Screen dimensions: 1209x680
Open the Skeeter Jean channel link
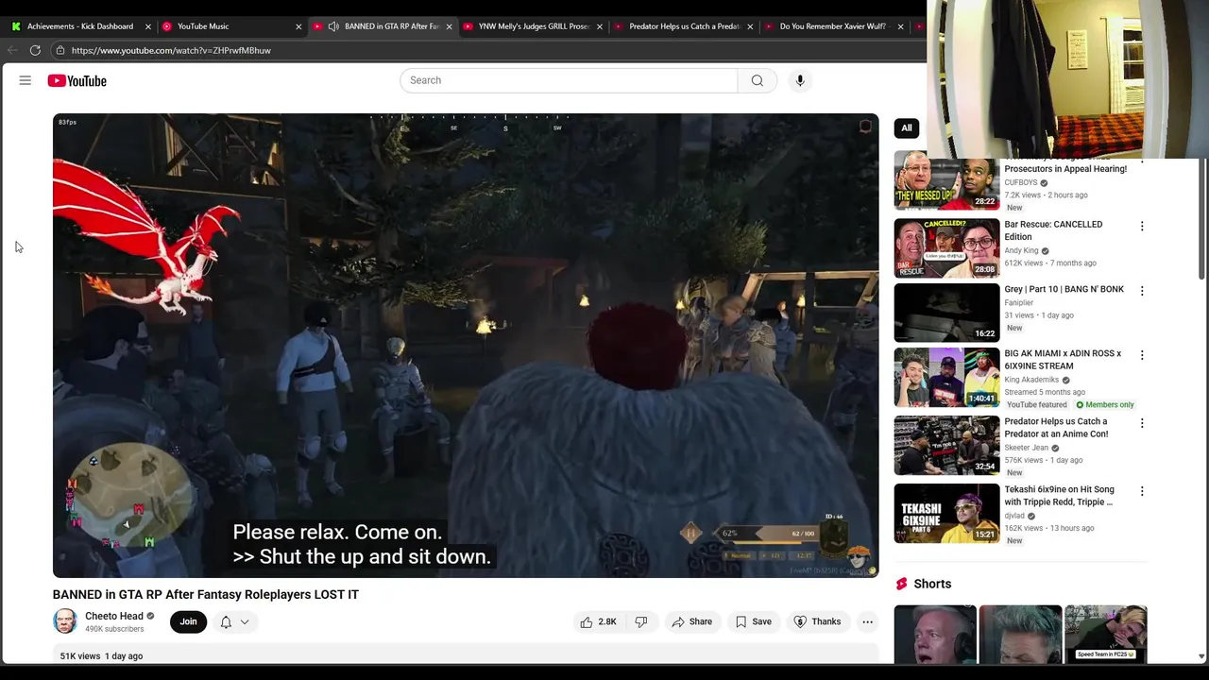(x=1027, y=448)
